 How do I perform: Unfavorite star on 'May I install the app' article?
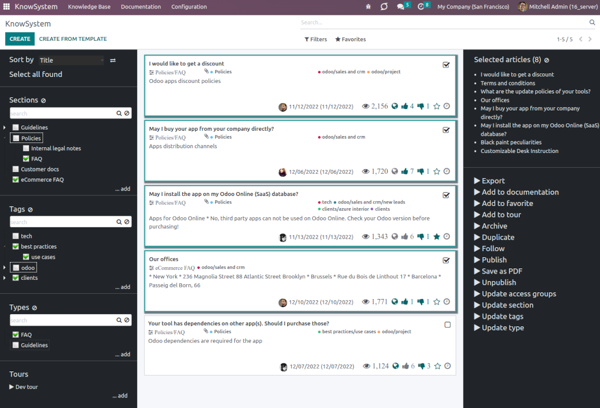(x=436, y=236)
